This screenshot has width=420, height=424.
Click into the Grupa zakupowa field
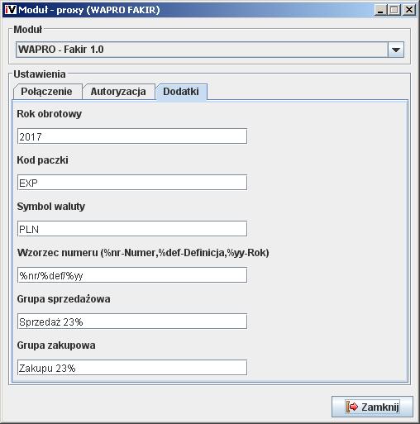pyautogui.click(x=132, y=368)
